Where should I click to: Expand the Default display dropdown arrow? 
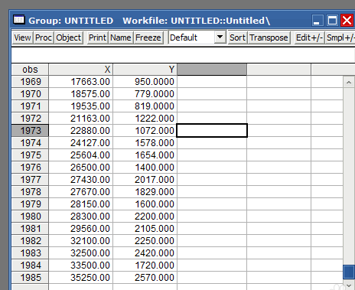pos(220,37)
